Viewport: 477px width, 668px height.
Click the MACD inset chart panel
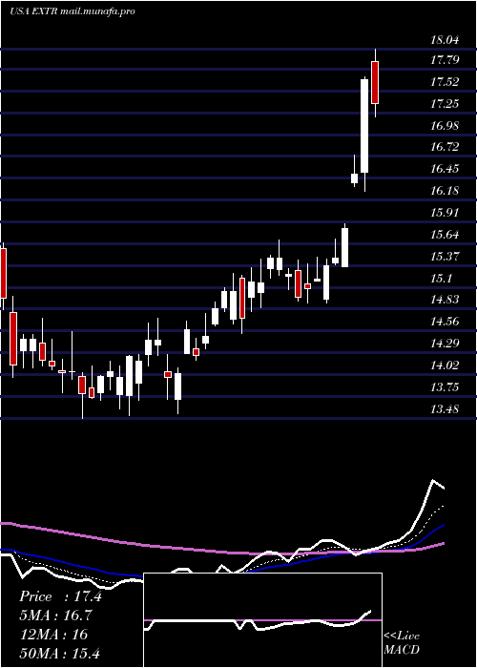coord(262,620)
